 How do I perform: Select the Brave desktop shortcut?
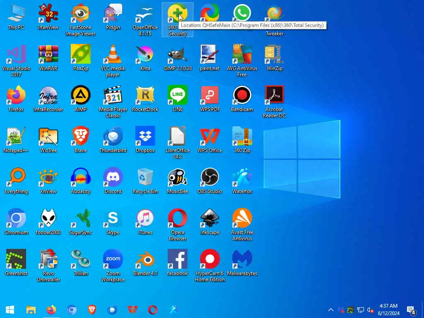[x=81, y=140]
